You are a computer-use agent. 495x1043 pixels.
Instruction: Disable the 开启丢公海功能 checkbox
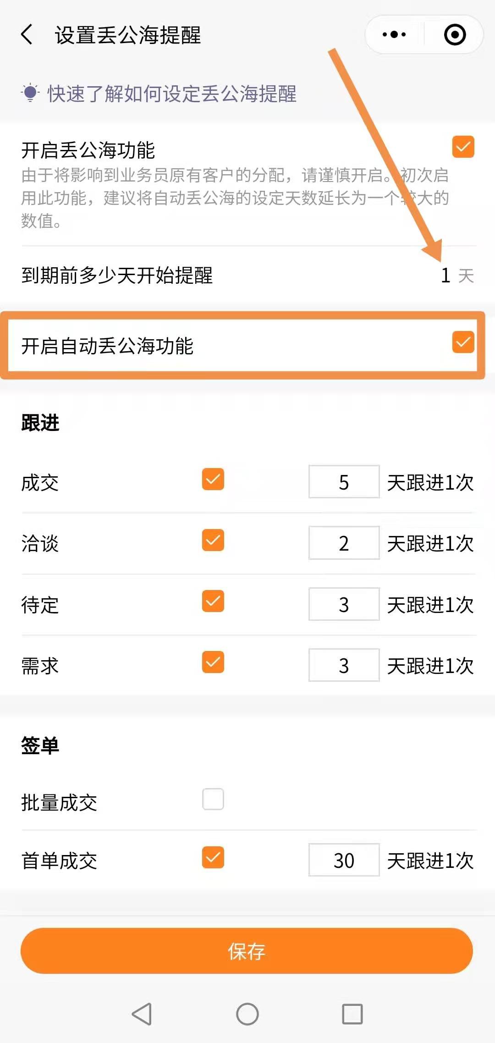tap(463, 147)
